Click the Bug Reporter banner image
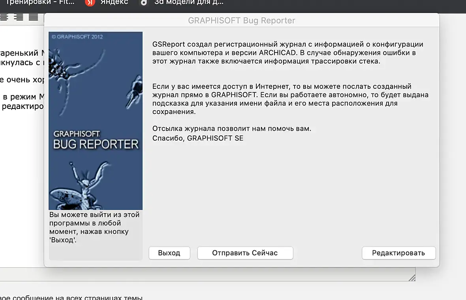This screenshot has width=466, height=300. pyautogui.click(x=96, y=121)
